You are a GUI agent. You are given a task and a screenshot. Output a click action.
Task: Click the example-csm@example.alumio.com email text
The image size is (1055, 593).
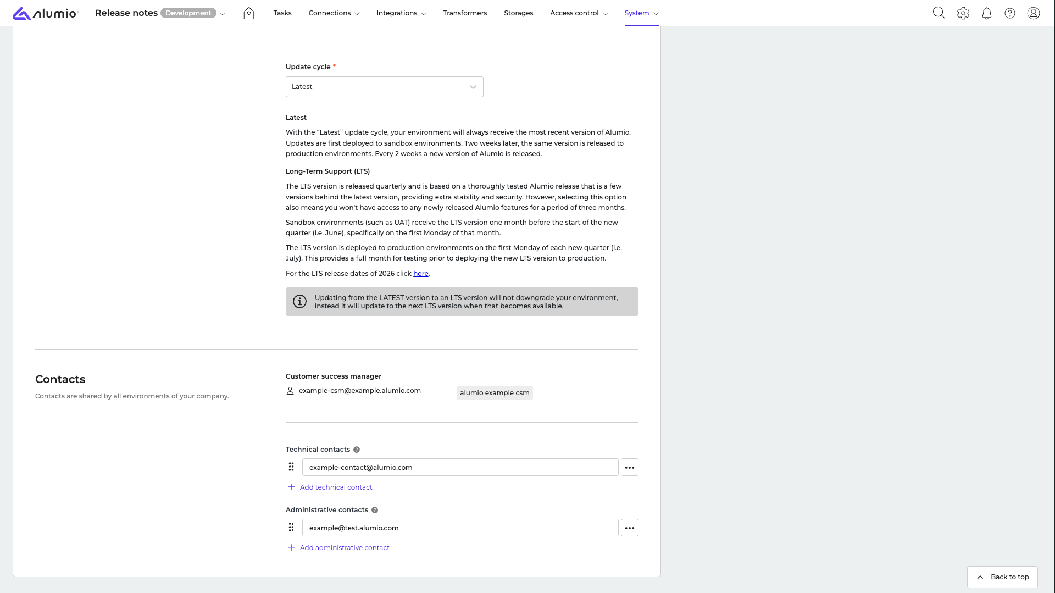pos(360,391)
